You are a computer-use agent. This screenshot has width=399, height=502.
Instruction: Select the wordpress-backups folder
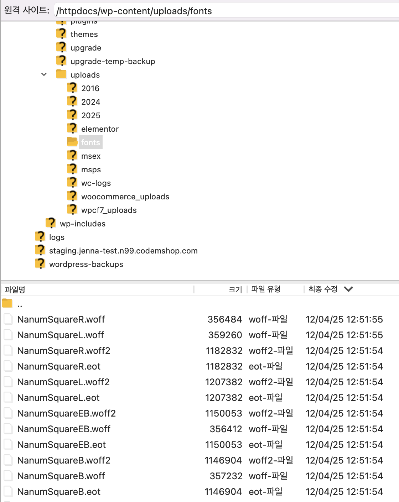(x=86, y=264)
